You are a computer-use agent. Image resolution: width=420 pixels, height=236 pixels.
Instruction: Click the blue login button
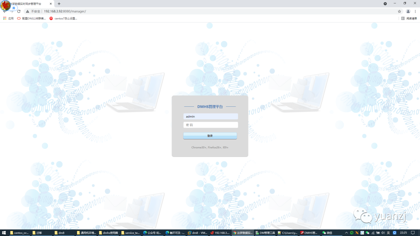click(x=210, y=136)
